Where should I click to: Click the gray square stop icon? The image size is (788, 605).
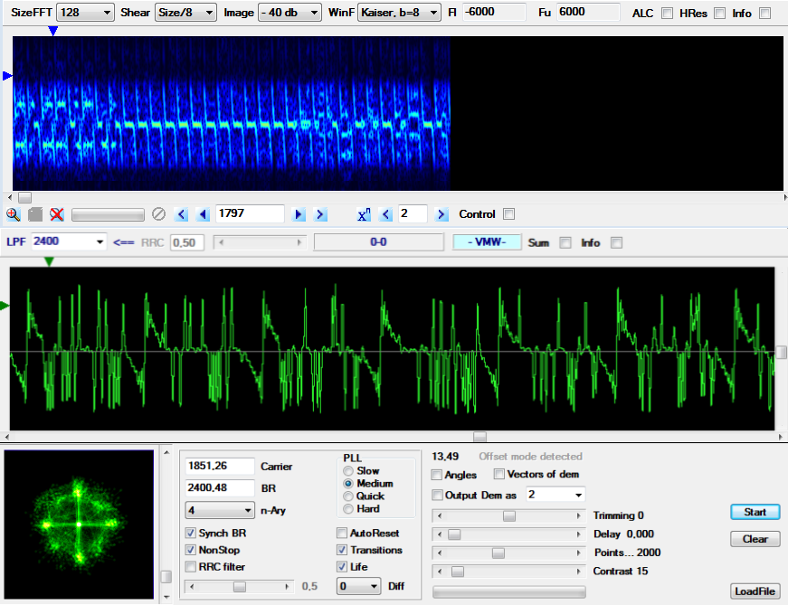coord(34,214)
